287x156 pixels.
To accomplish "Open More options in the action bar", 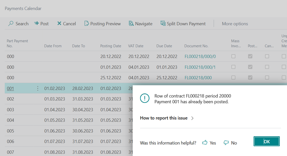I will 235,23.
